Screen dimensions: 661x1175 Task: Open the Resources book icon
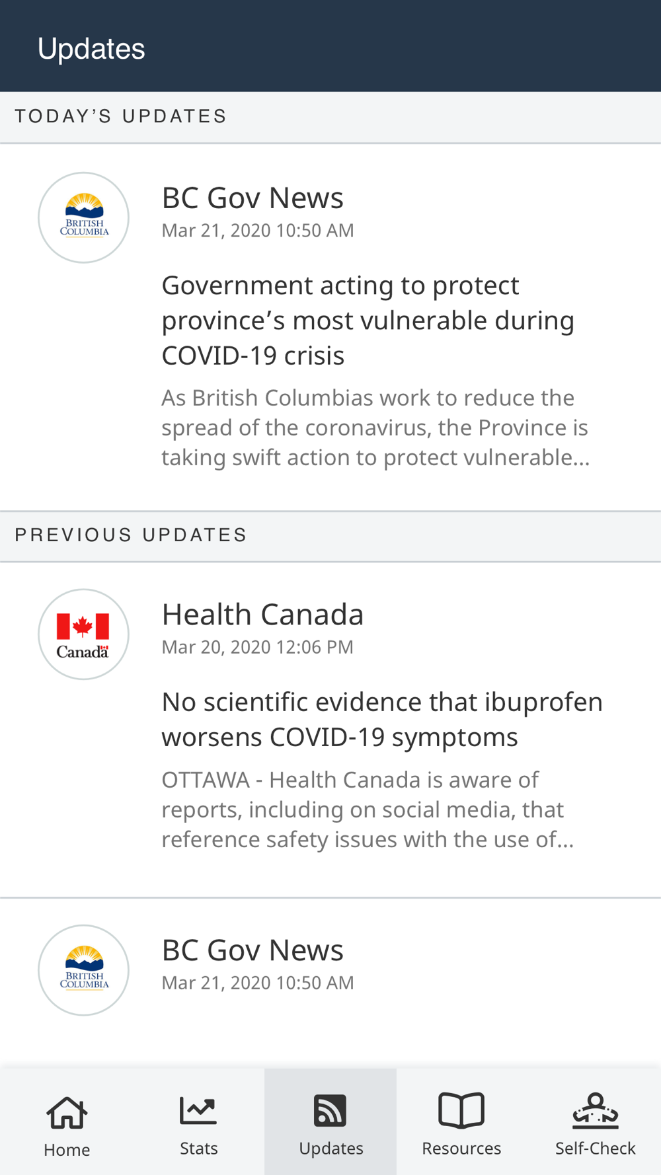(461, 1110)
